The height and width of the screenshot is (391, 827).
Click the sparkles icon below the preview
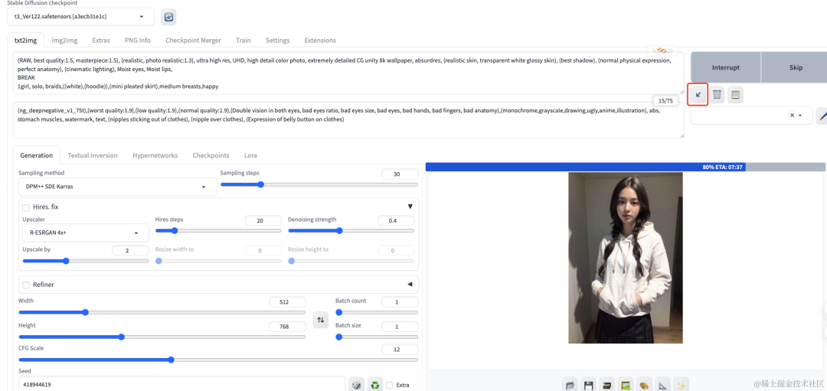click(682, 385)
